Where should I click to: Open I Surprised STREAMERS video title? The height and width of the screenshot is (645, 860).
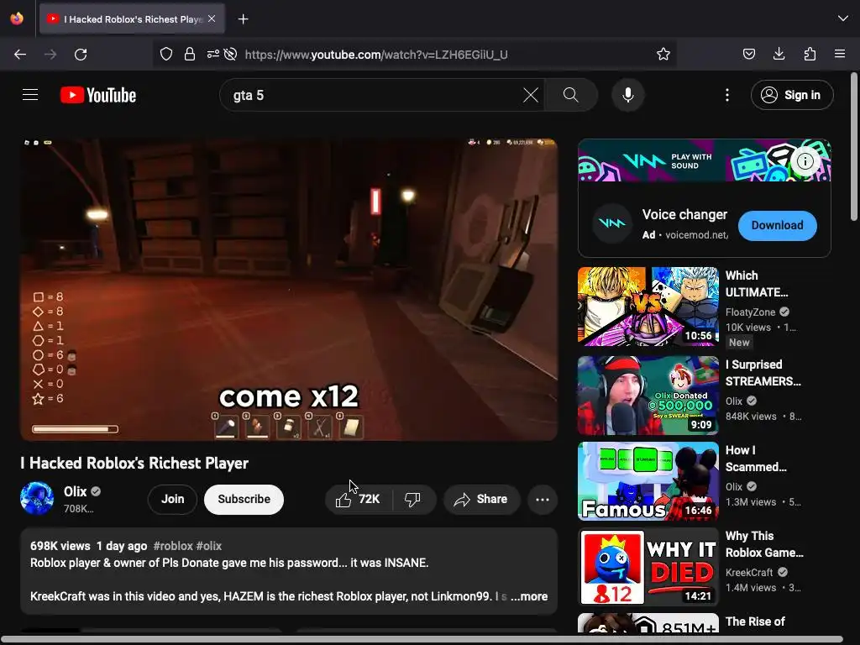[763, 373]
